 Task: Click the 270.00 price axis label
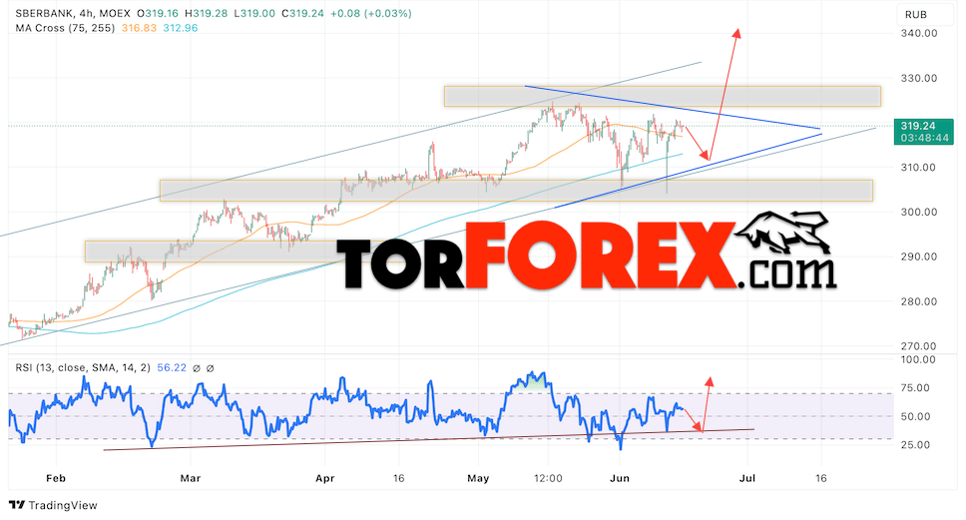(918, 346)
